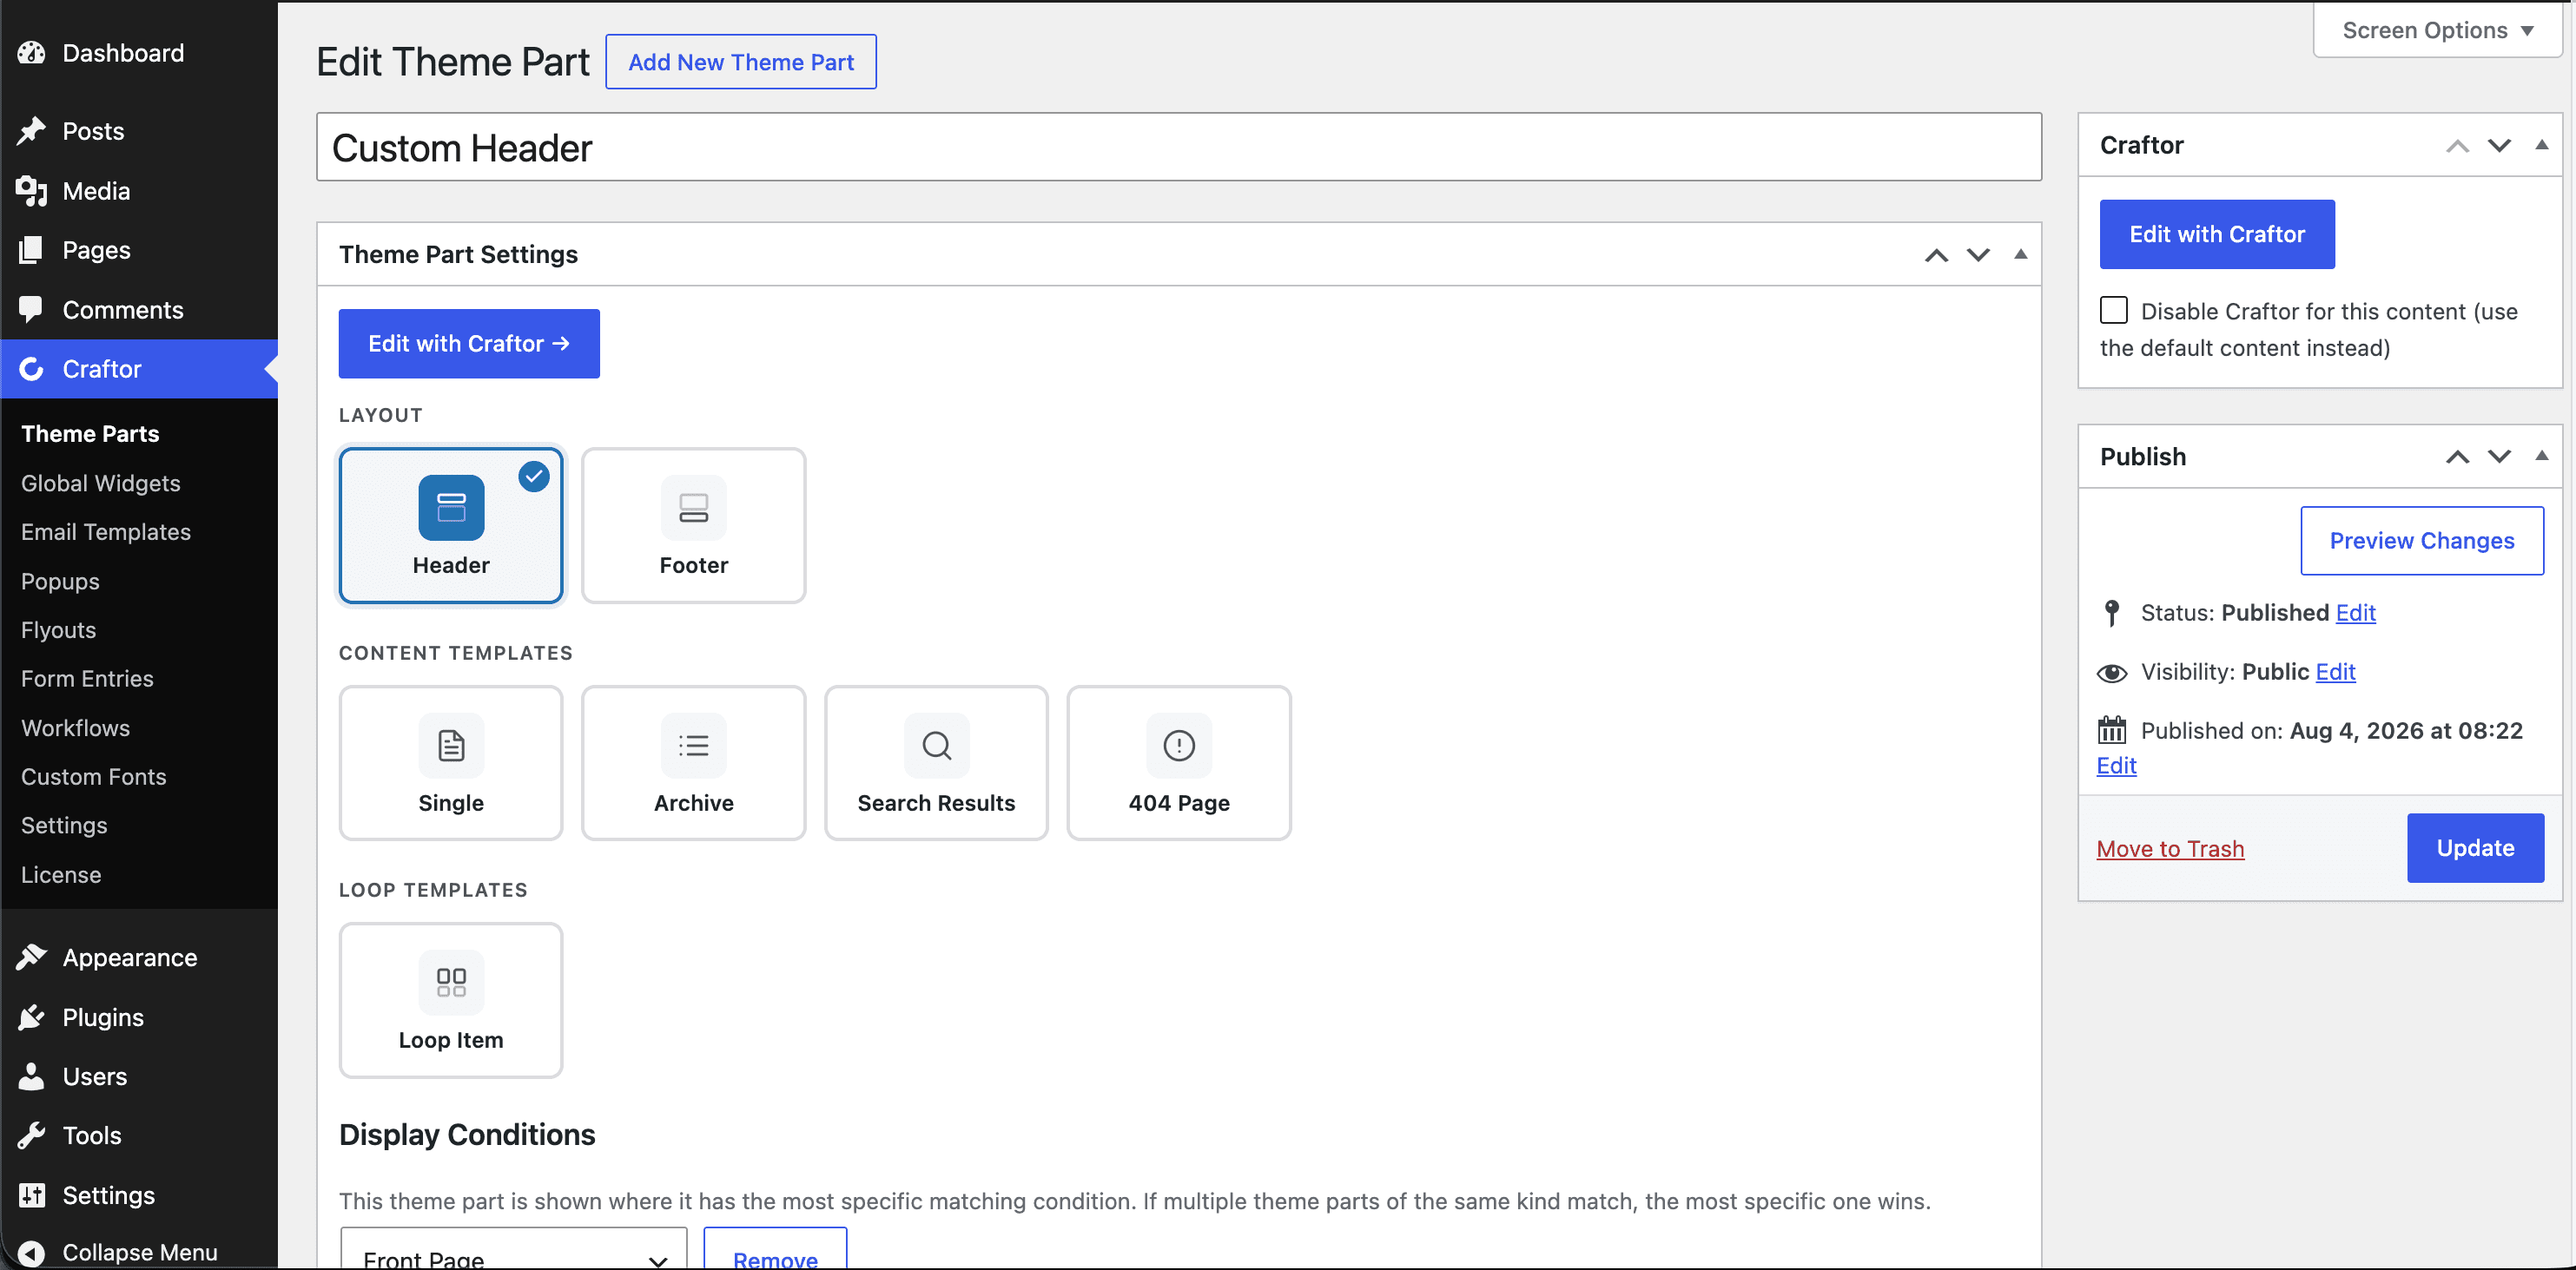This screenshot has width=2576, height=1270.
Task: Click Edit link next to Status Published
Action: tap(2355, 613)
